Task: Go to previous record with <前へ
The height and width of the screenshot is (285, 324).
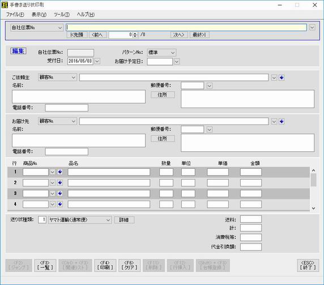Action: pos(98,35)
